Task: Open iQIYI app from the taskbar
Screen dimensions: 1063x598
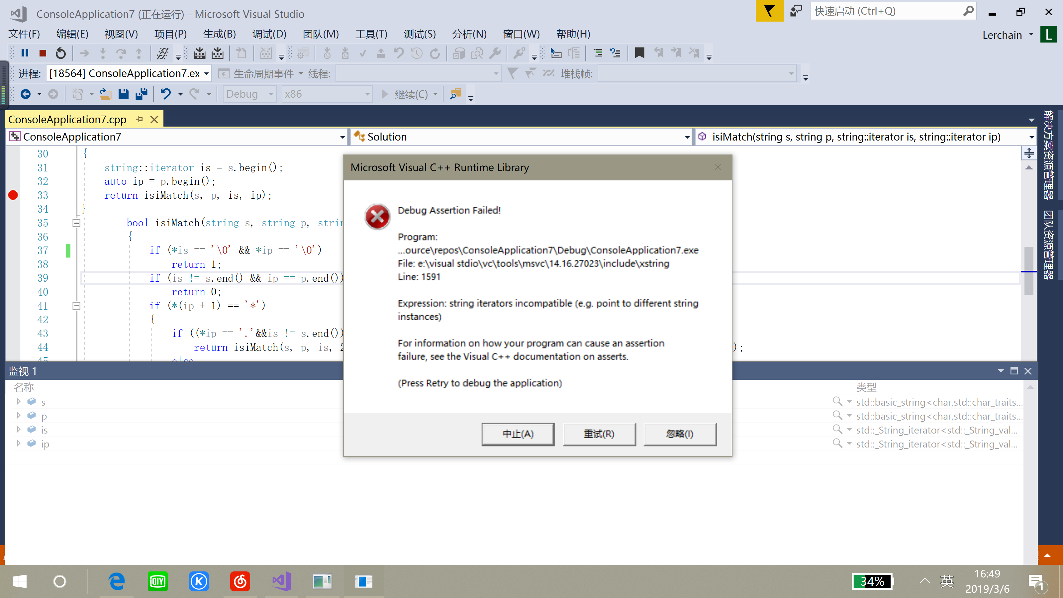Action: (158, 581)
